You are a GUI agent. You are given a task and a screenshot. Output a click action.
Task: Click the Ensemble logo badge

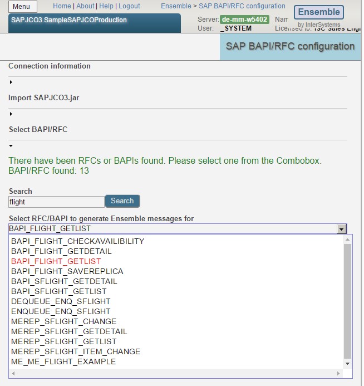coord(319,12)
